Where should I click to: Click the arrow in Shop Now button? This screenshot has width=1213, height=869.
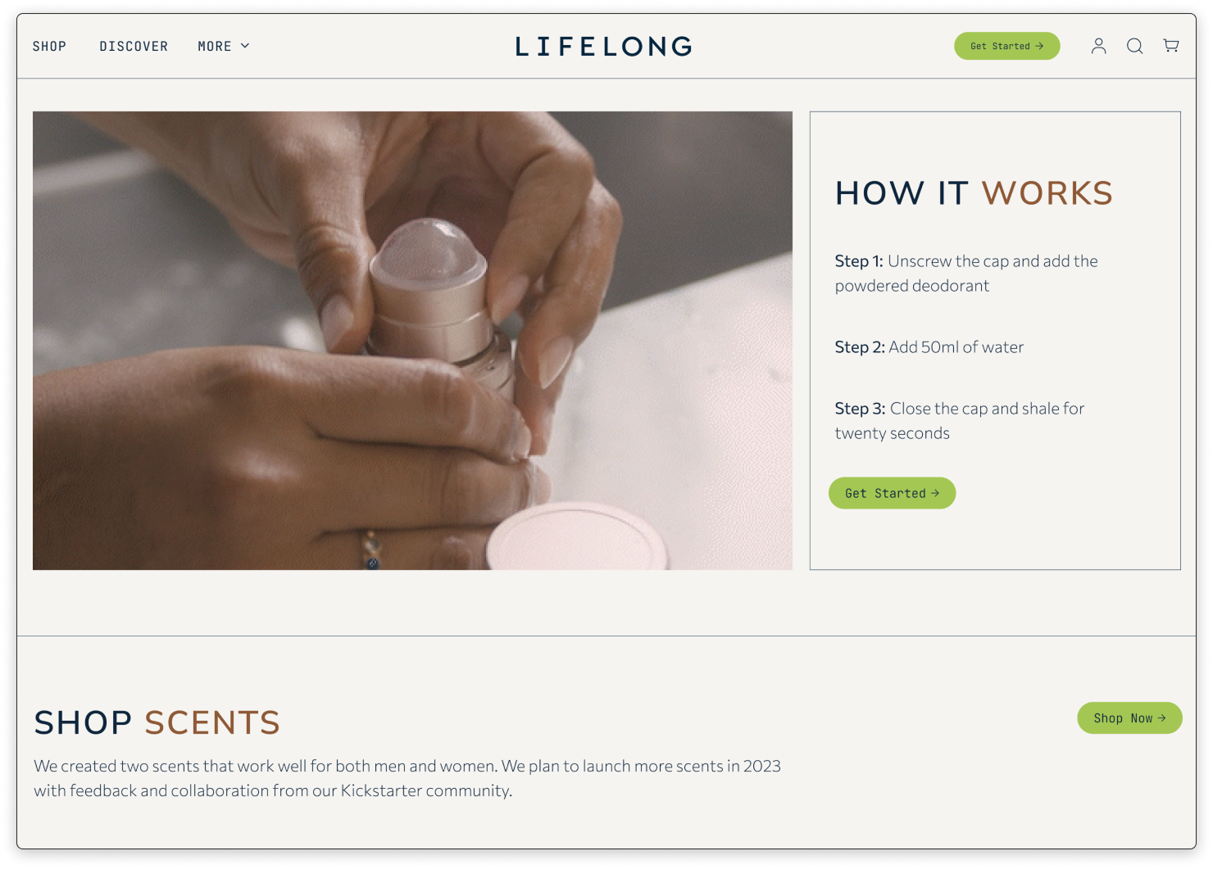click(x=1161, y=718)
